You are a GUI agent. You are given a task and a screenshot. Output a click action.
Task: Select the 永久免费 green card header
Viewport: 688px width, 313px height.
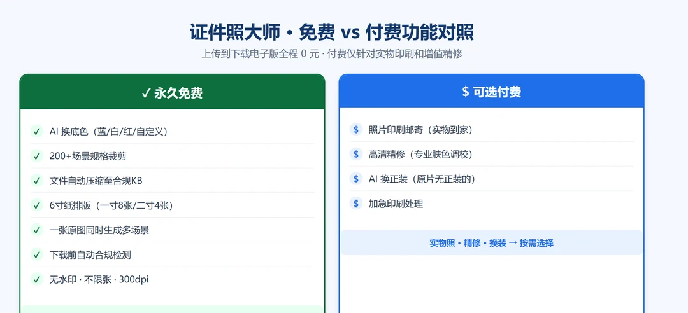pos(172,92)
